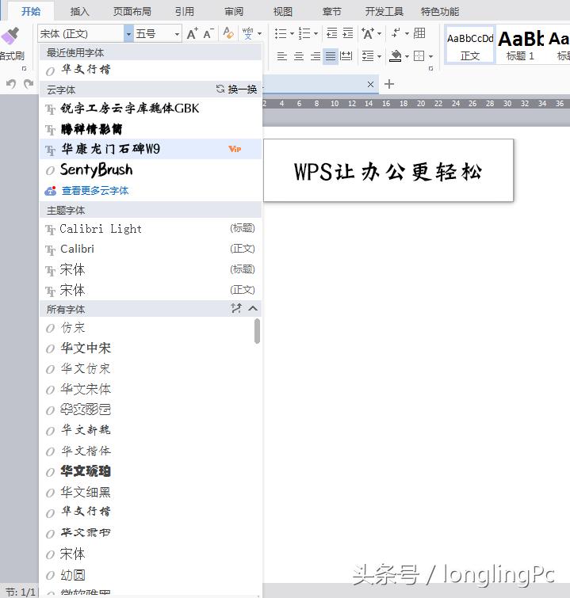Click the sort fonts icon in 所有字体 header

coord(236,308)
